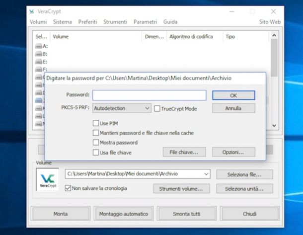Focus the Password input field
The height and width of the screenshot is (235, 303).
[150, 95]
